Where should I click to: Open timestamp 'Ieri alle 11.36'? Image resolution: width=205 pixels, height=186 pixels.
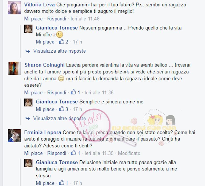point(99,93)
